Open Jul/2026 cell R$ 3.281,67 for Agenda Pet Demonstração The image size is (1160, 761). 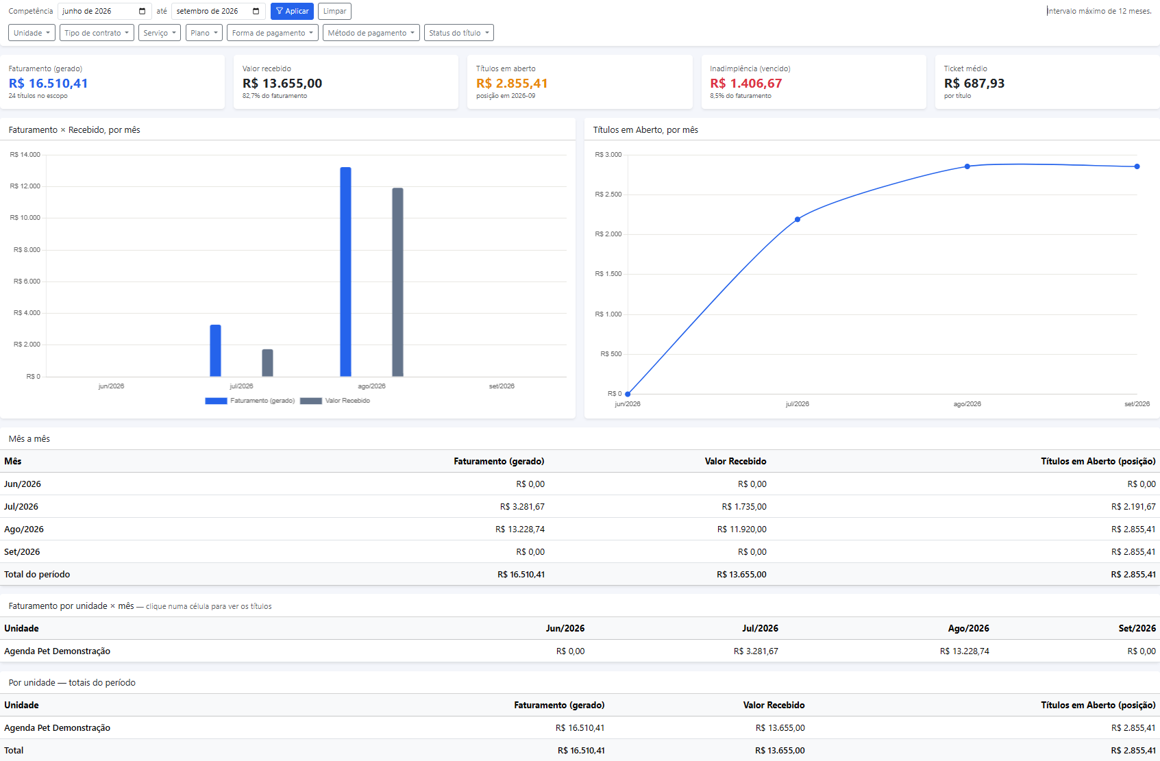[x=756, y=651]
